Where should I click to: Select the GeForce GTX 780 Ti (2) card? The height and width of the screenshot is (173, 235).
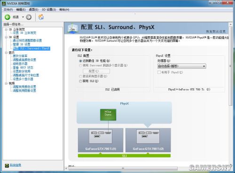tap(148, 140)
